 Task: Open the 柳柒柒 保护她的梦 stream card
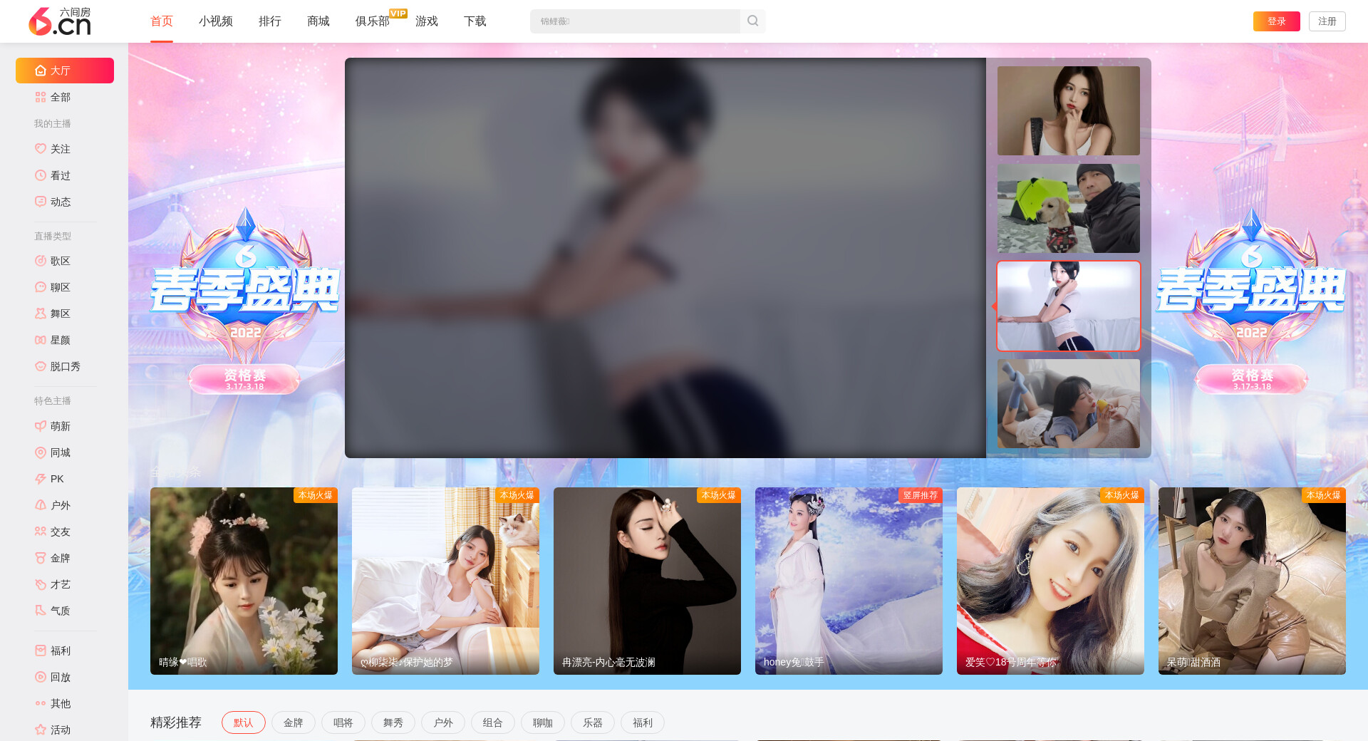(445, 581)
